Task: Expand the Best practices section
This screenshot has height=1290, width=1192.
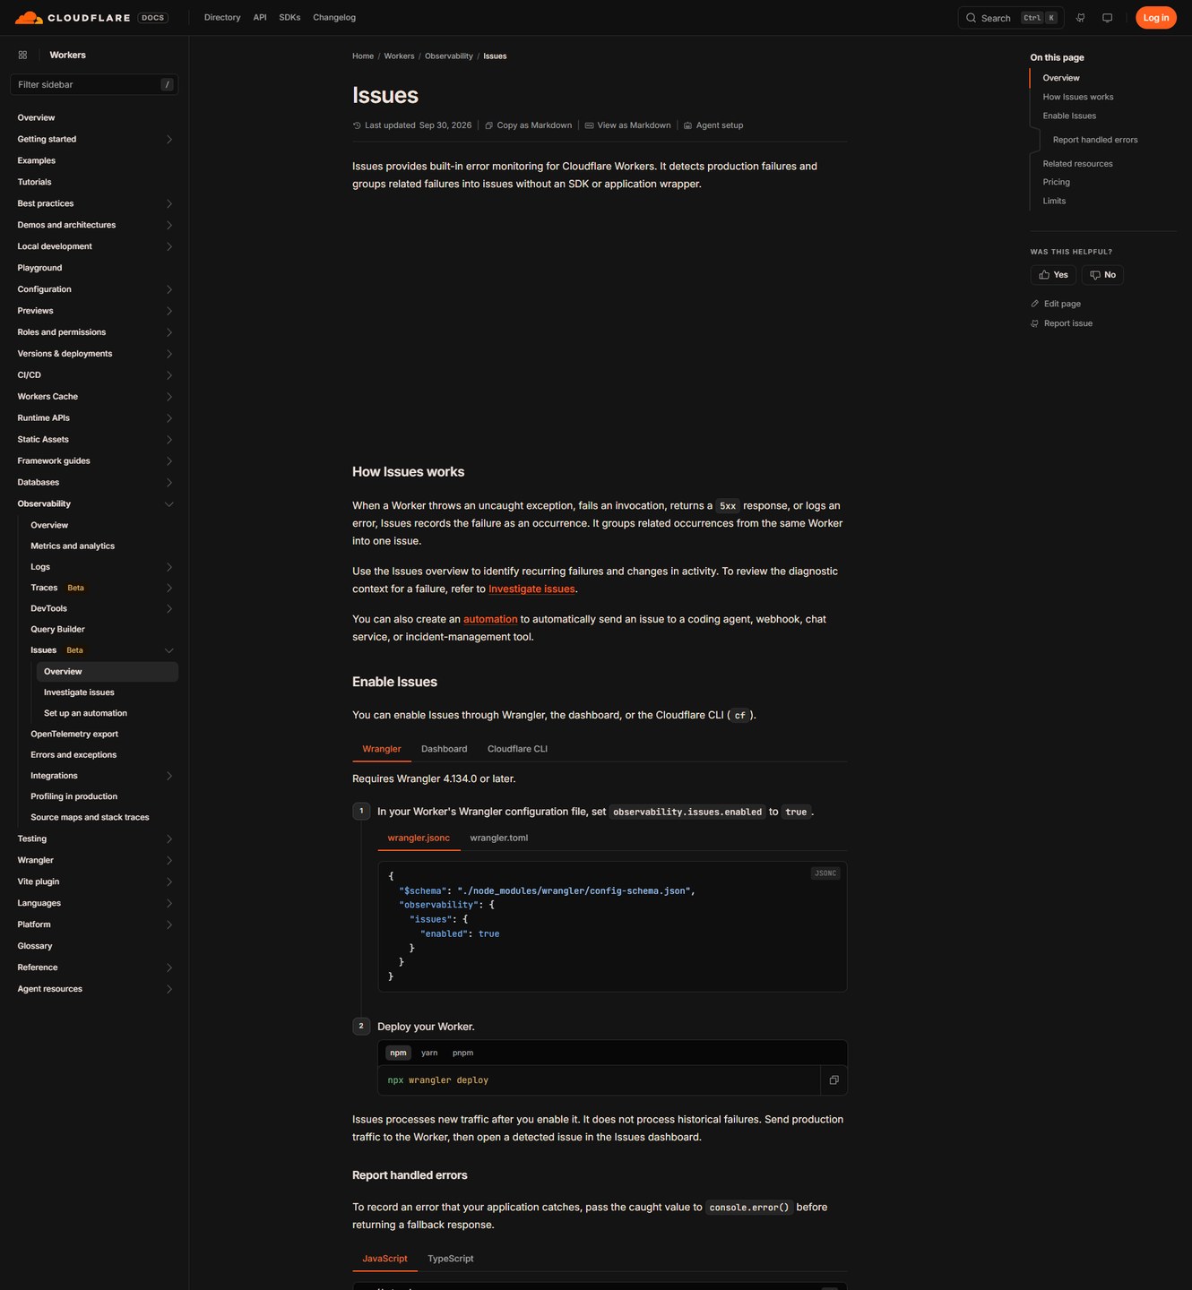Action: tap(168, 203)
